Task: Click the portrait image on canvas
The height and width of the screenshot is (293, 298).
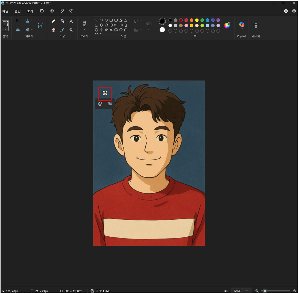Action: [x=149, y=163]
